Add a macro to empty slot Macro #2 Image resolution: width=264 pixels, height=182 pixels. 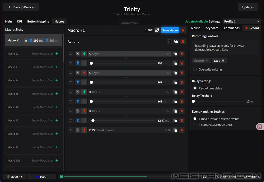pos(57,54)
